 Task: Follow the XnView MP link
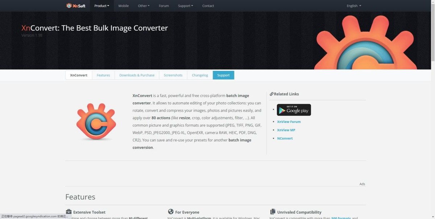pyautogui.click(x=286, y=130)
